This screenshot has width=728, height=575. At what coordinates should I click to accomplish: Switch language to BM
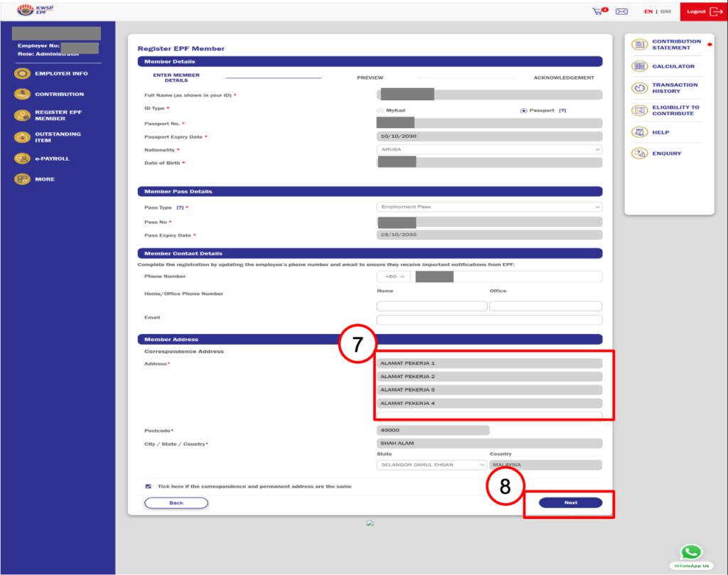tap(665, 11)
